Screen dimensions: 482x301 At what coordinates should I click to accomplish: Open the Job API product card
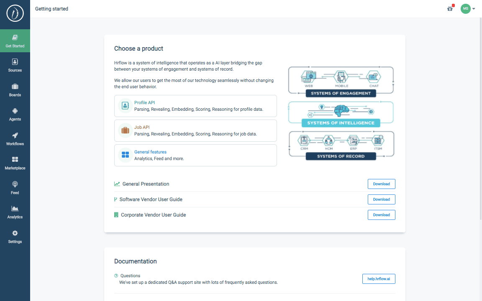click(x=195, y=130)
